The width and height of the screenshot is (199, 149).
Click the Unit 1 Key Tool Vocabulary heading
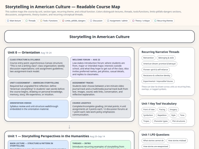pos(159,104)
